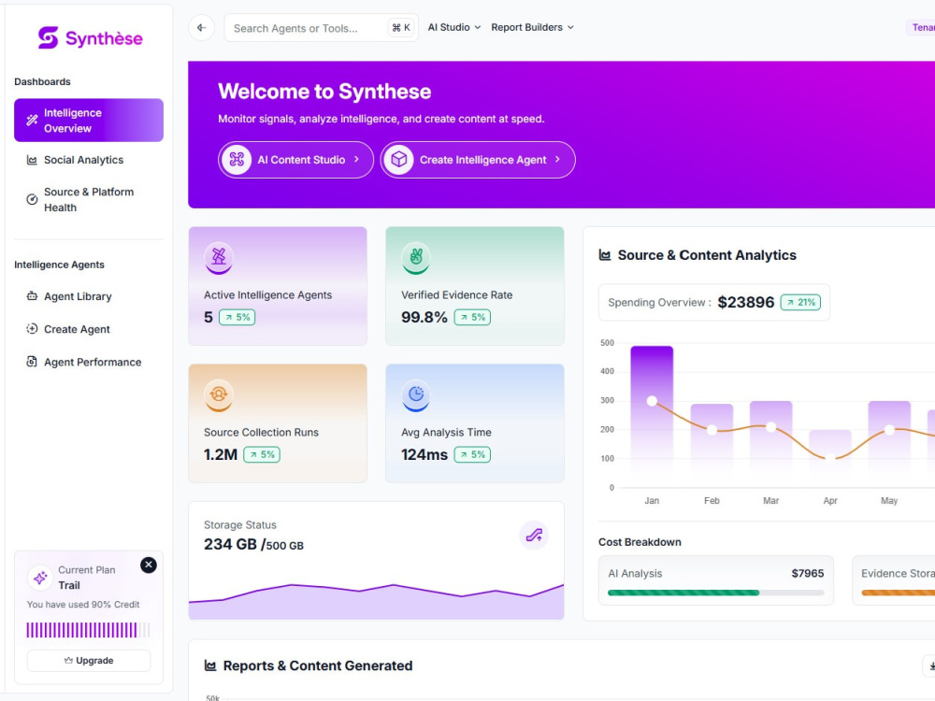Click the 21% spending trend badge
The image size is (935, 701).
[x=801, y=302]
